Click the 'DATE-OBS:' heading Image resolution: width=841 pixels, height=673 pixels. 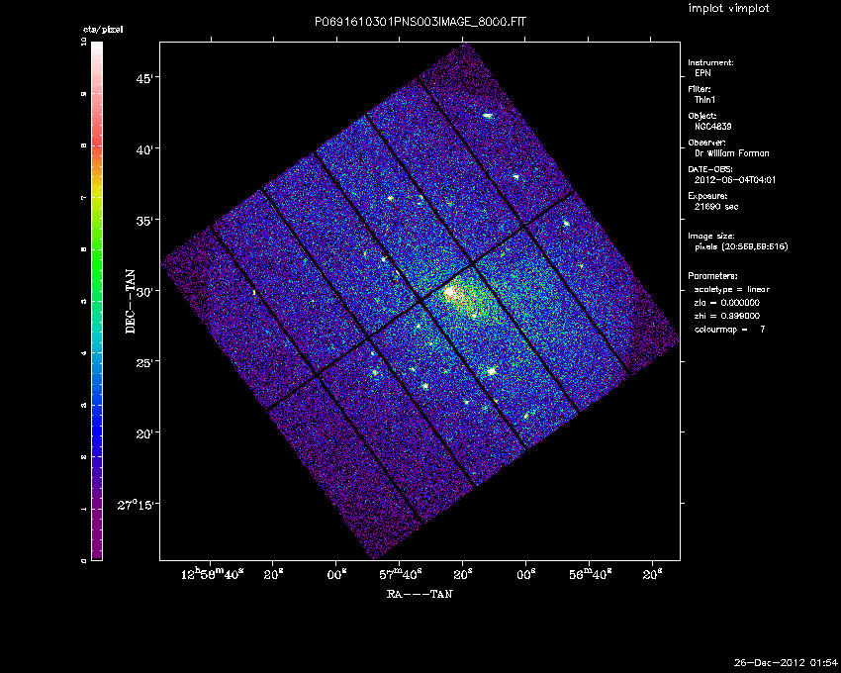coord(710,169)
